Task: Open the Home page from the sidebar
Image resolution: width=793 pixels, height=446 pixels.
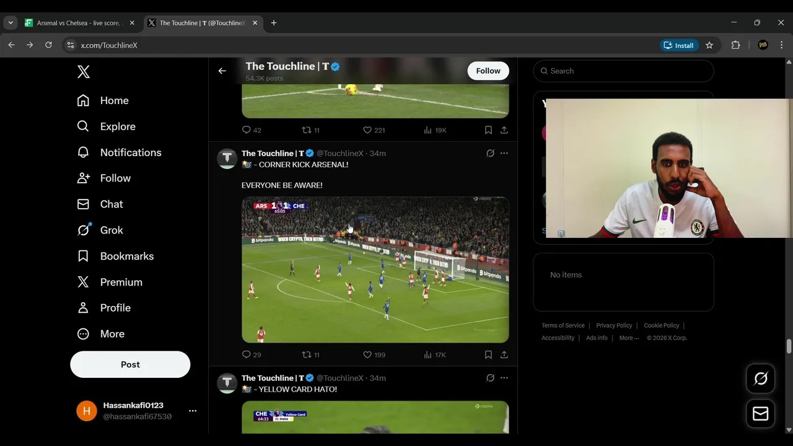Action: tap(103, 100)
